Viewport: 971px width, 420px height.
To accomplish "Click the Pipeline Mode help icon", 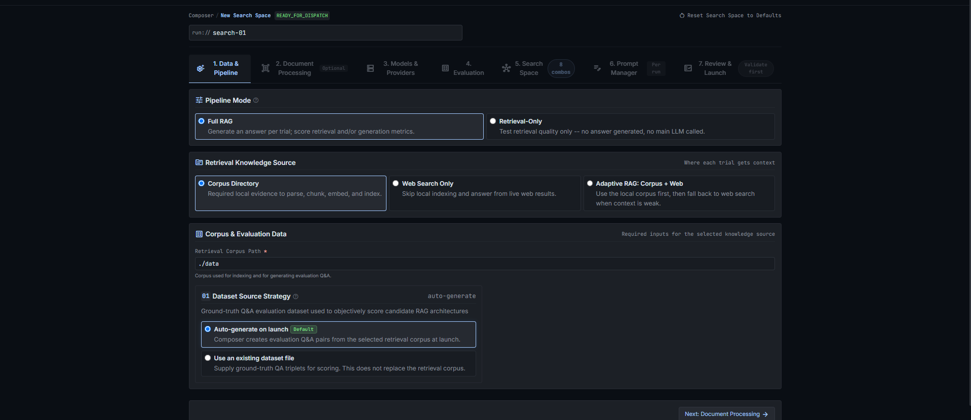I will pyautogui.click(x=256, y=100).
